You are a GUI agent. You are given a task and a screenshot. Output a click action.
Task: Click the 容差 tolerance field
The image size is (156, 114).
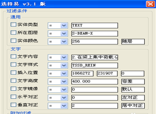click(x=133, y=82)
